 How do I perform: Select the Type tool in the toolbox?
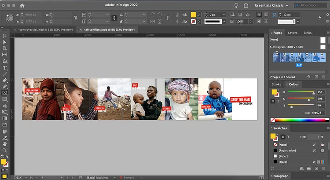[5, 68]
